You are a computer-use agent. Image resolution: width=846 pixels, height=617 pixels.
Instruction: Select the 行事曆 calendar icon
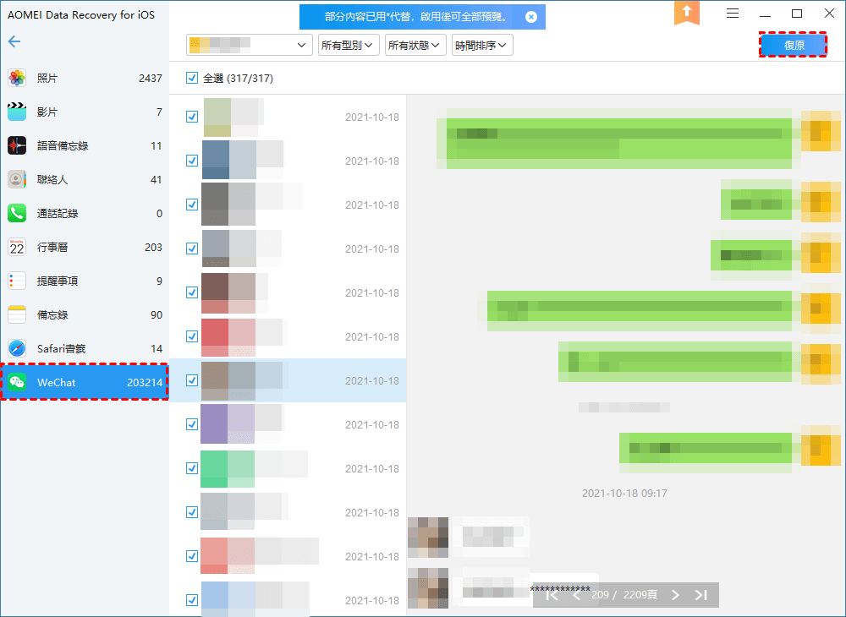pos(17,248)
